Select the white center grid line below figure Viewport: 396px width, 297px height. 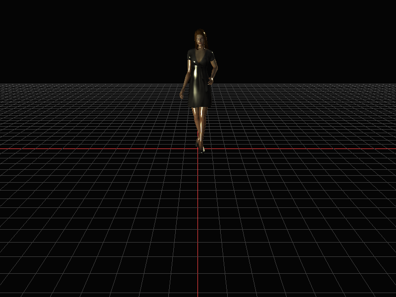(x=198, y=223)
